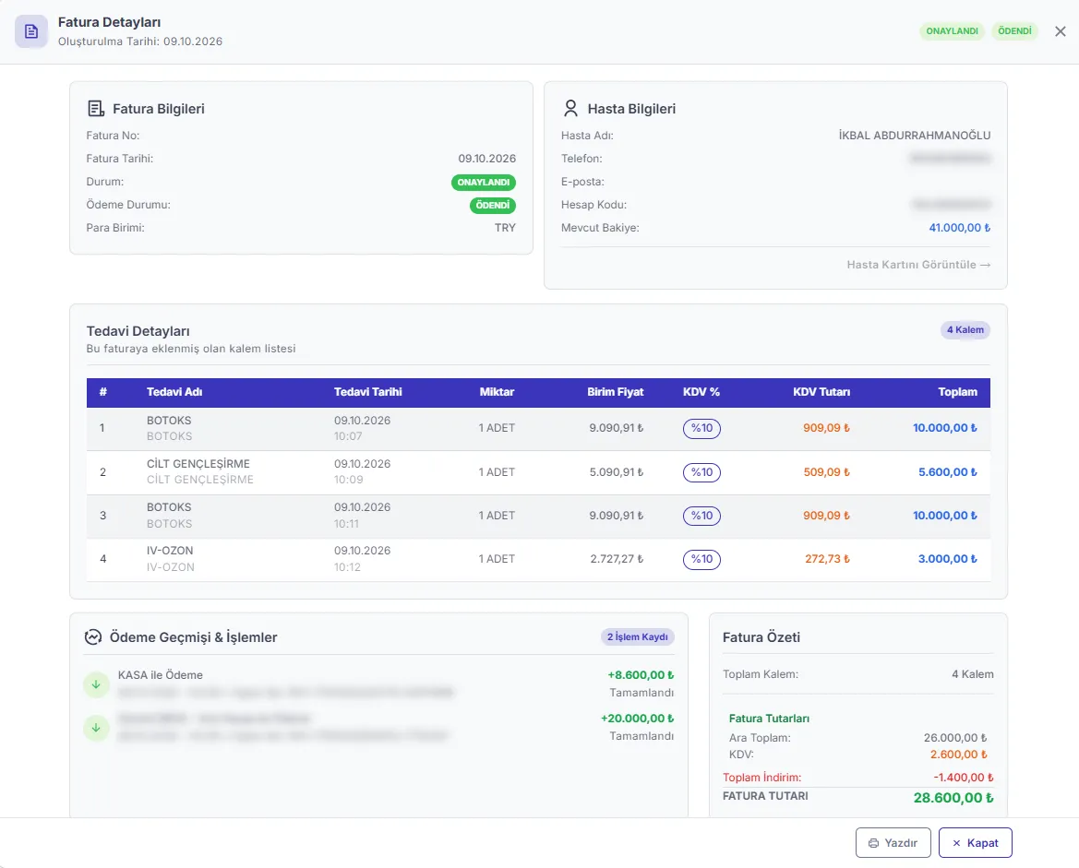Click the Mevcut Bakiye value 41.000,00 ₺

coord(960,228)
